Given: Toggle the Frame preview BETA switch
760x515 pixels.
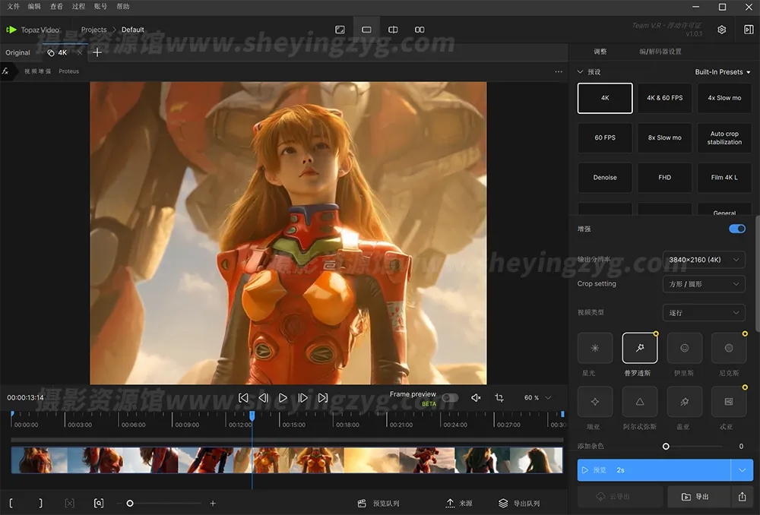Looking at the screenshot, I should pos(450,397).
